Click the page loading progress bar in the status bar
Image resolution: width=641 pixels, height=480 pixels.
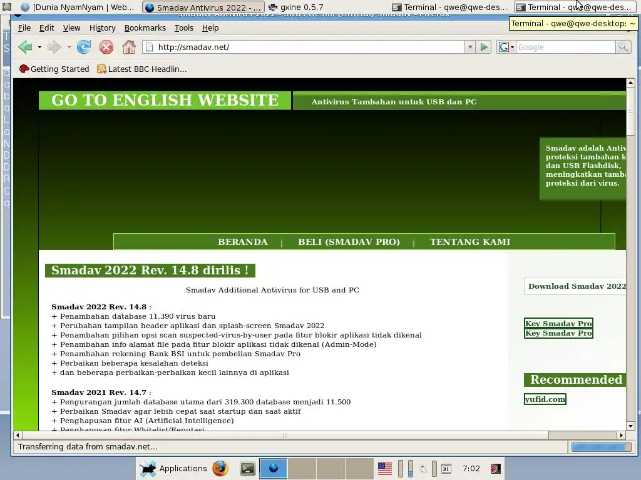click(601, 447)
